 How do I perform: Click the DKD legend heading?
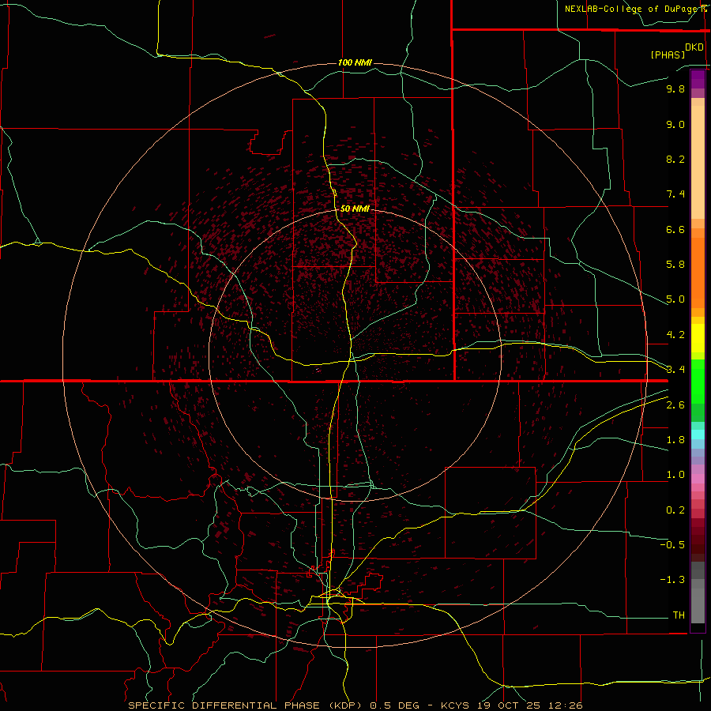694,47
